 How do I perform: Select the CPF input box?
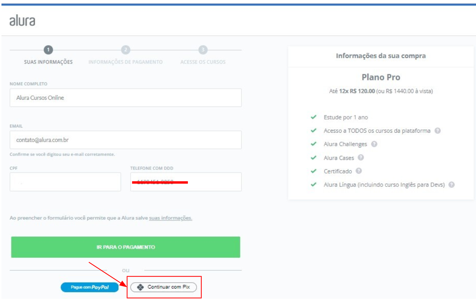coord(65,182)
